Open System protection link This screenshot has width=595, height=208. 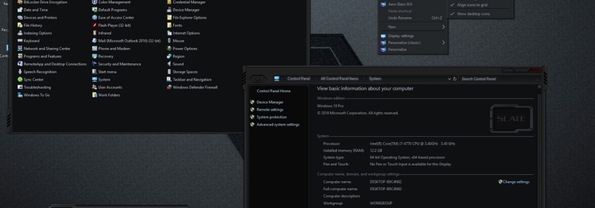coord(272,117)
